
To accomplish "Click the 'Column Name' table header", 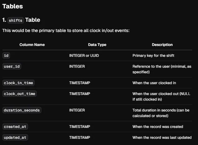I will [x=32, y=45].
